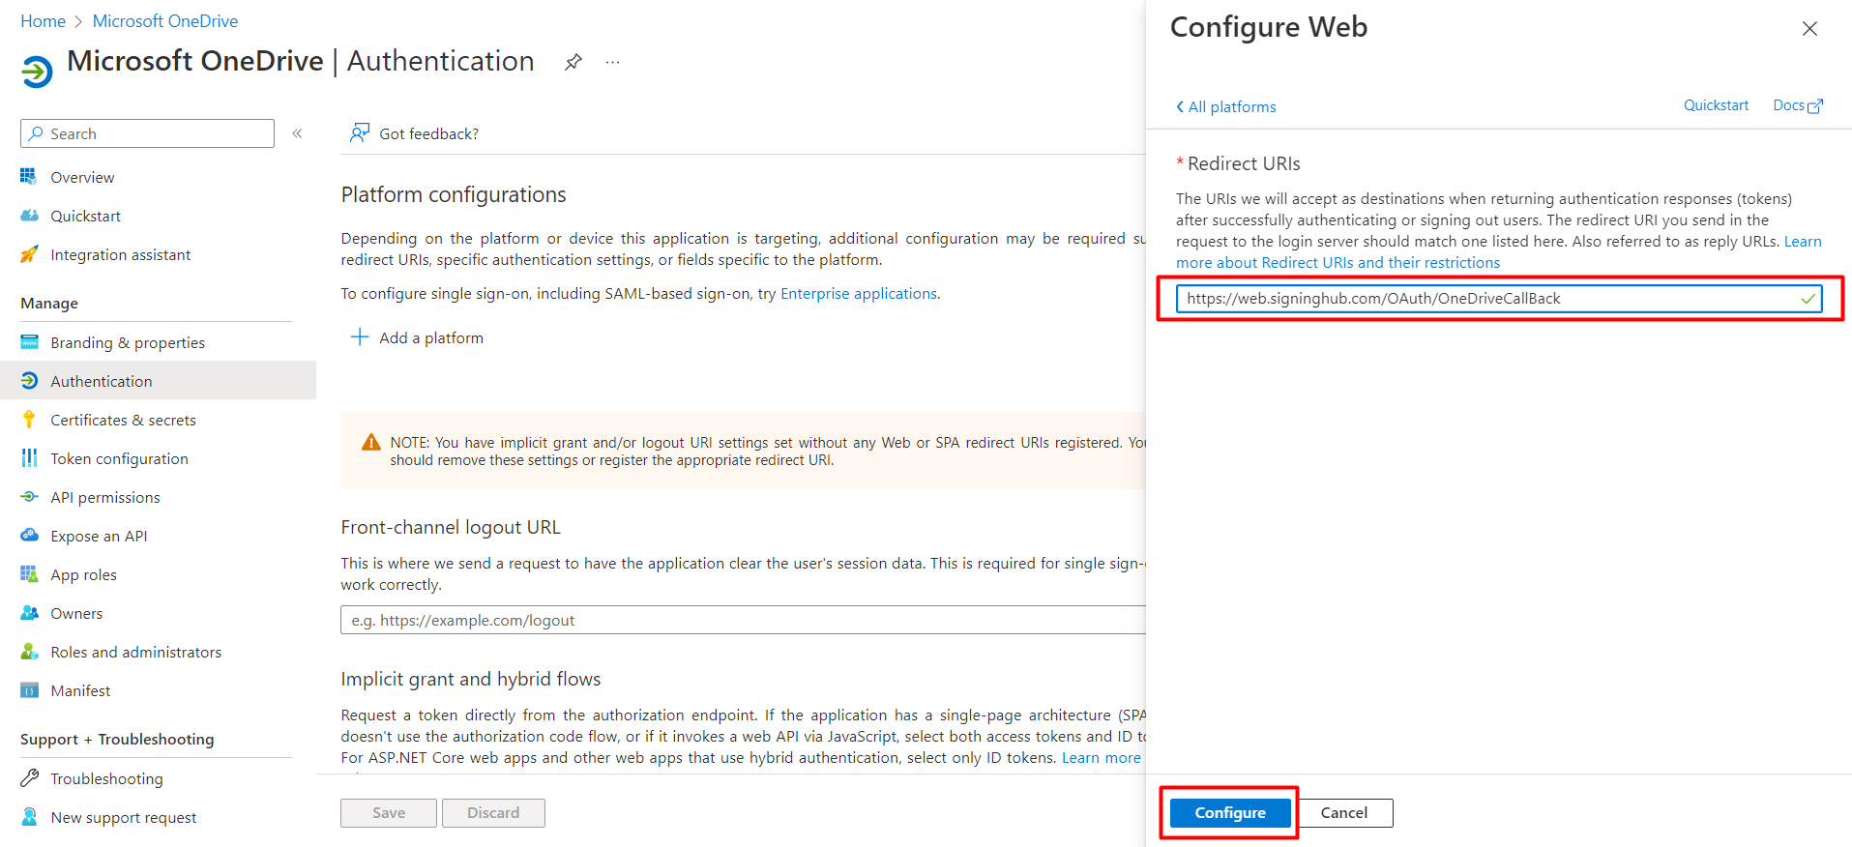1852x847 pixels.
Task: Open Learn more link for implicit grant
Action: (1102, 757)
